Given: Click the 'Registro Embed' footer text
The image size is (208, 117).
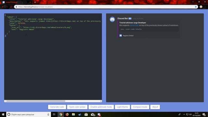Looking at the screenshot, I should pos(128,35).
